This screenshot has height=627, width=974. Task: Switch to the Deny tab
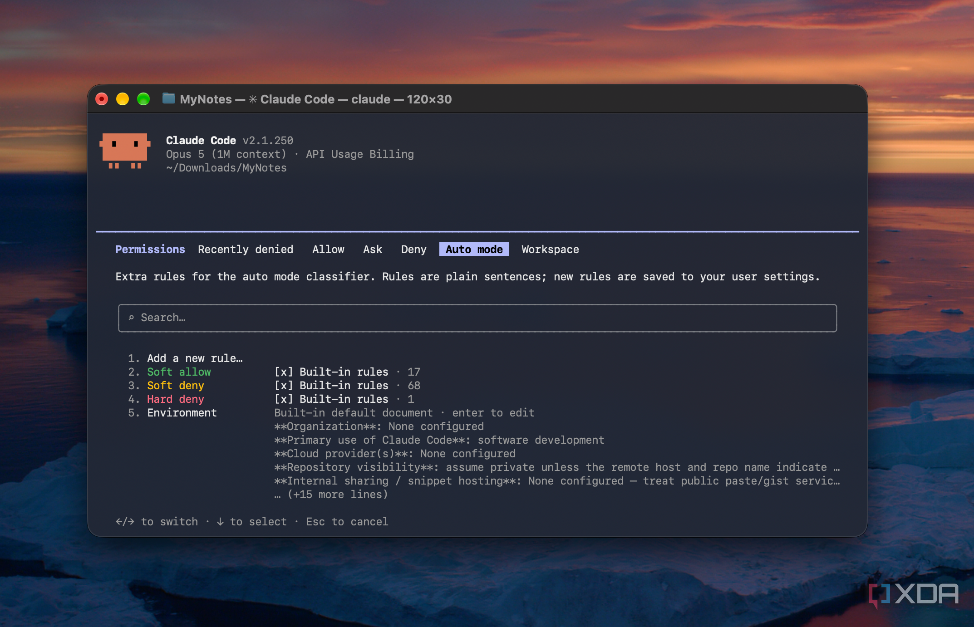(413, 250)
